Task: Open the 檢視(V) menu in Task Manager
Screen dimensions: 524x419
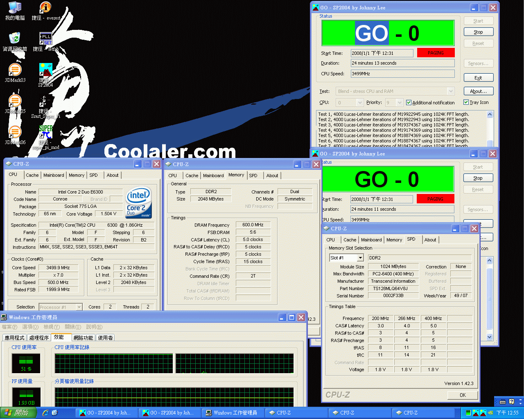Action: [52, 327]
